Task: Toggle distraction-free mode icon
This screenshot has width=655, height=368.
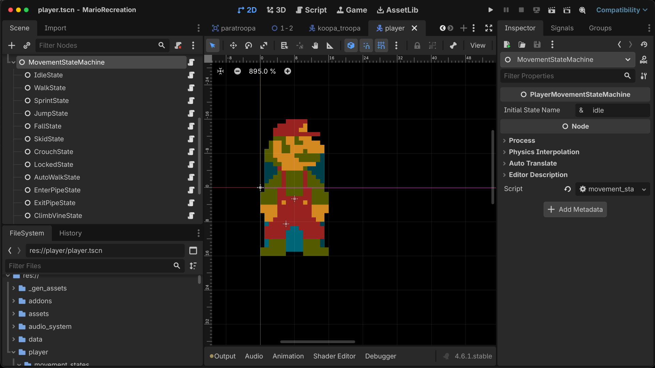Action: coord(489,28)
